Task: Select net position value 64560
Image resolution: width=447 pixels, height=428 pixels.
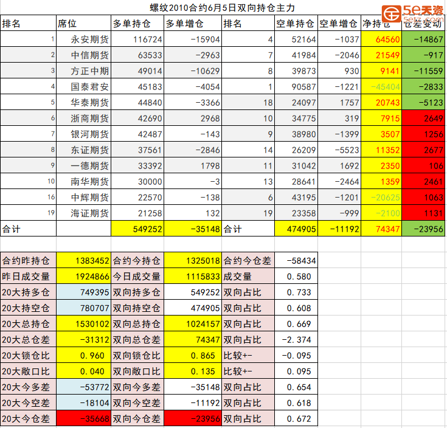Action: click(x=381, y=39)
